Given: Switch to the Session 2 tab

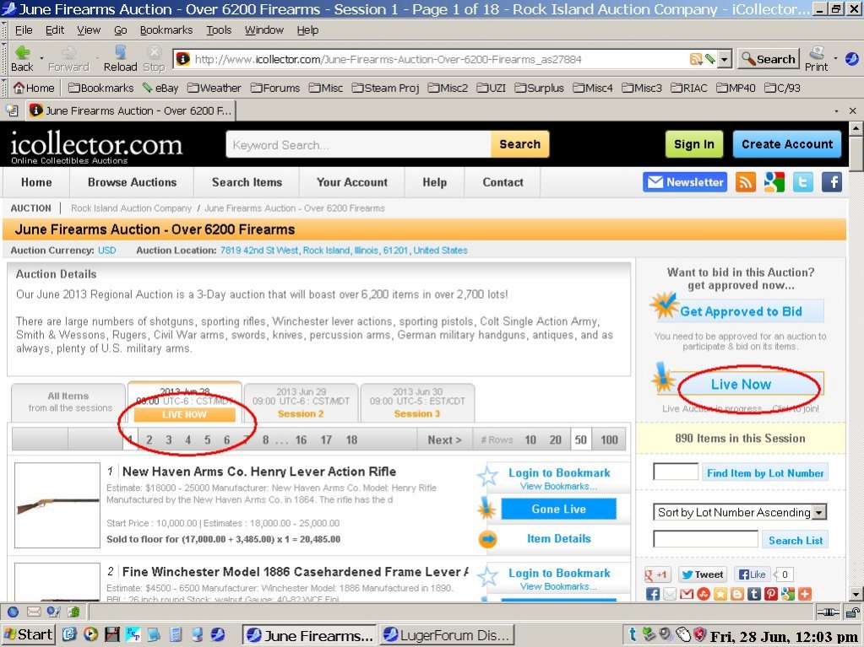Looking at the screenshot, I should [301, 402].
